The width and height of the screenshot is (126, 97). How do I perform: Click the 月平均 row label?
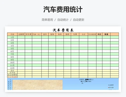tap(12, 73)
